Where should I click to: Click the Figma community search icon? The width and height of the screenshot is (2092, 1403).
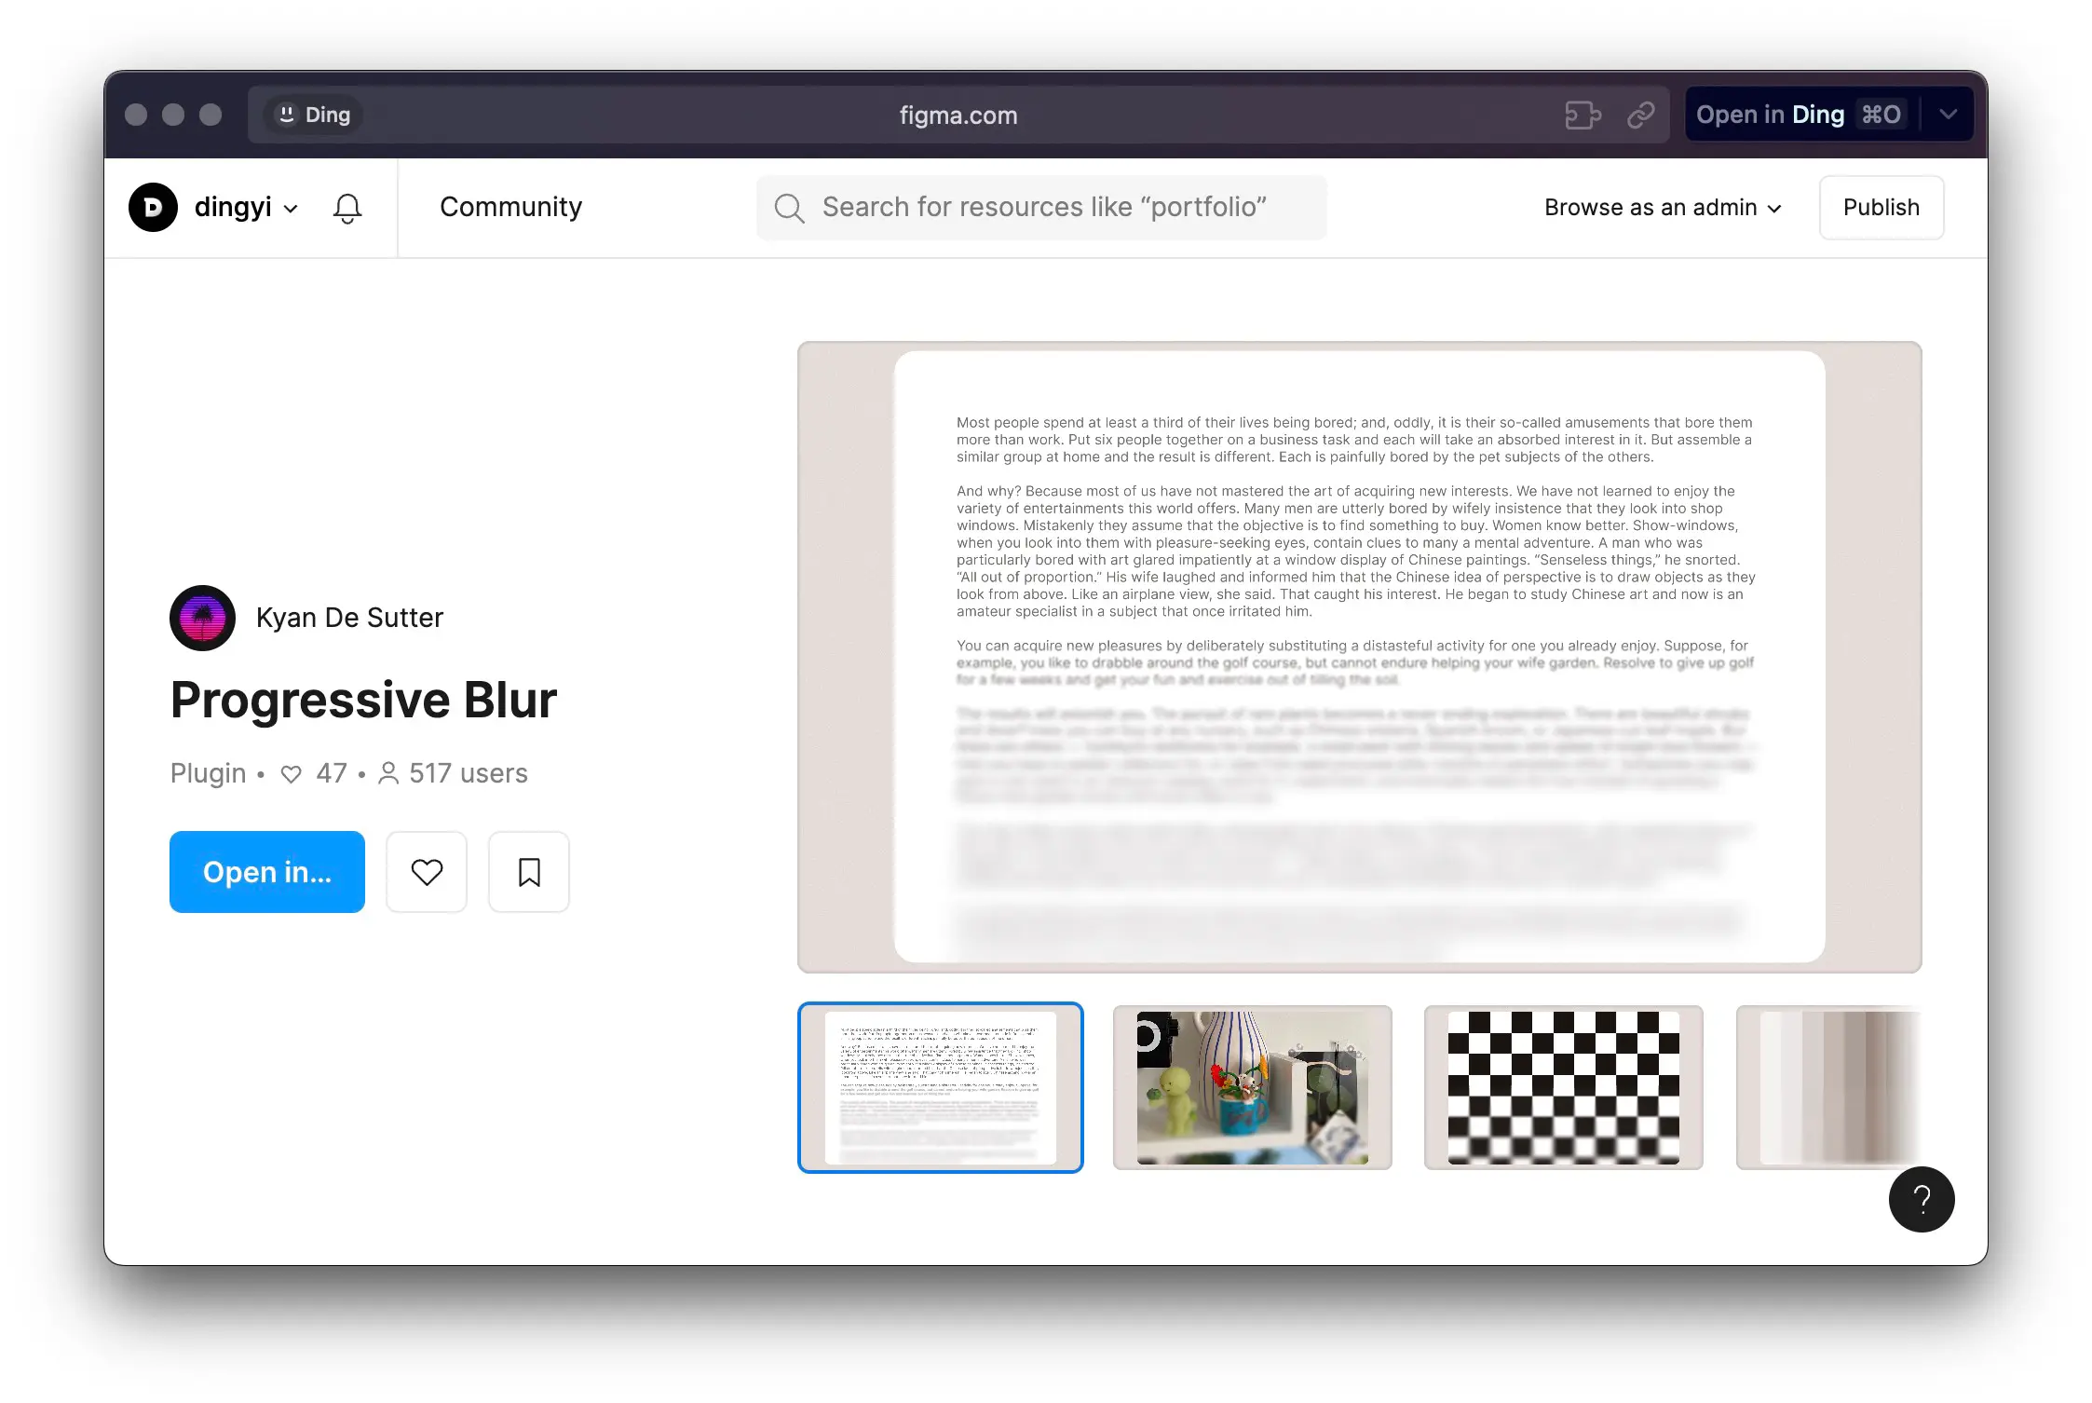point(790,207)
